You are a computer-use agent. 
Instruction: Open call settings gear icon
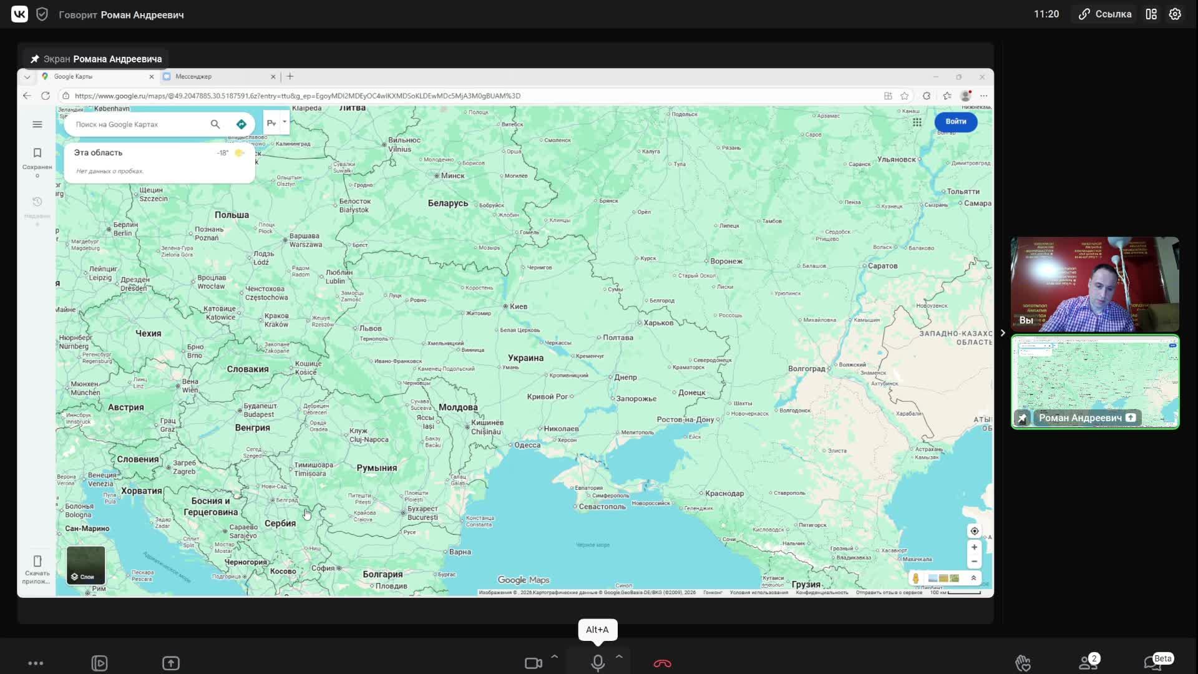pos(1175,14)
